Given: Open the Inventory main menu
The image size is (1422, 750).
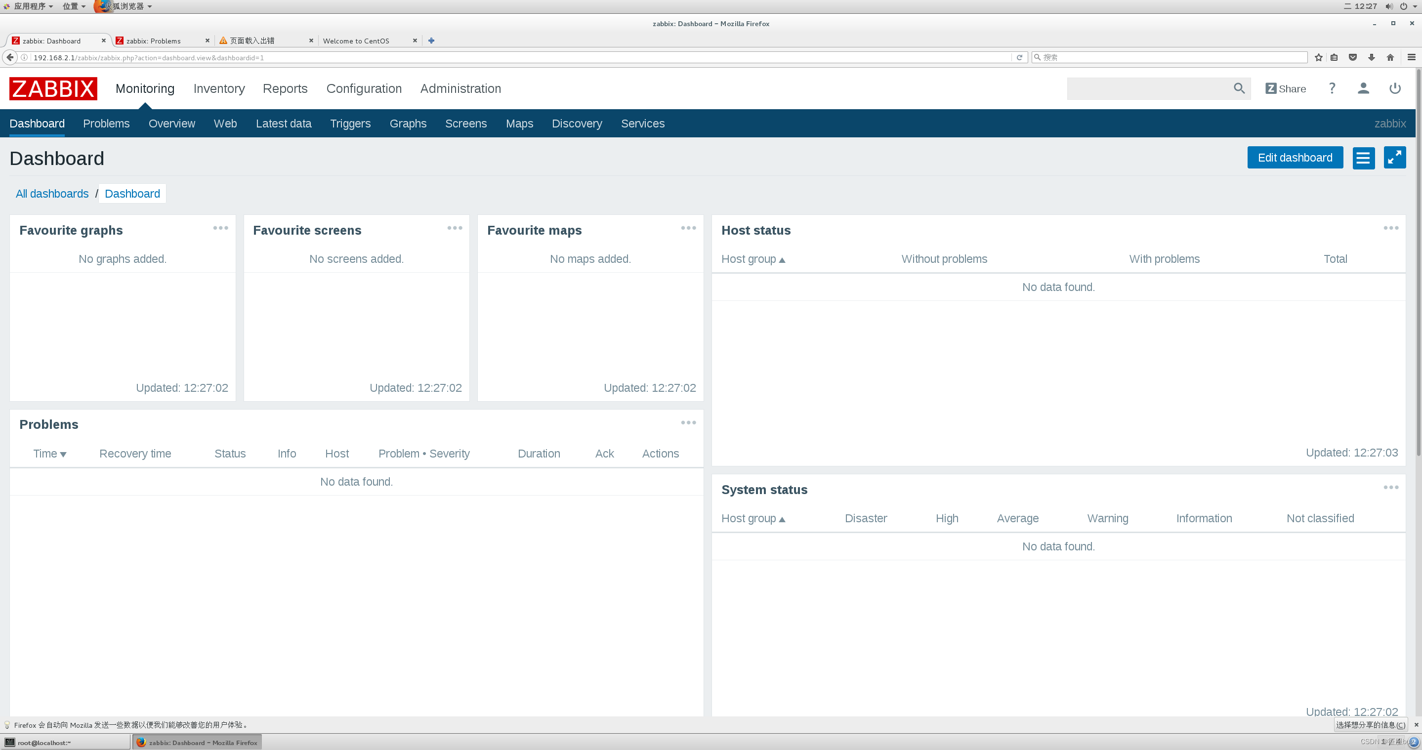Looking at the screenshot, I should (x=219, y=88).
